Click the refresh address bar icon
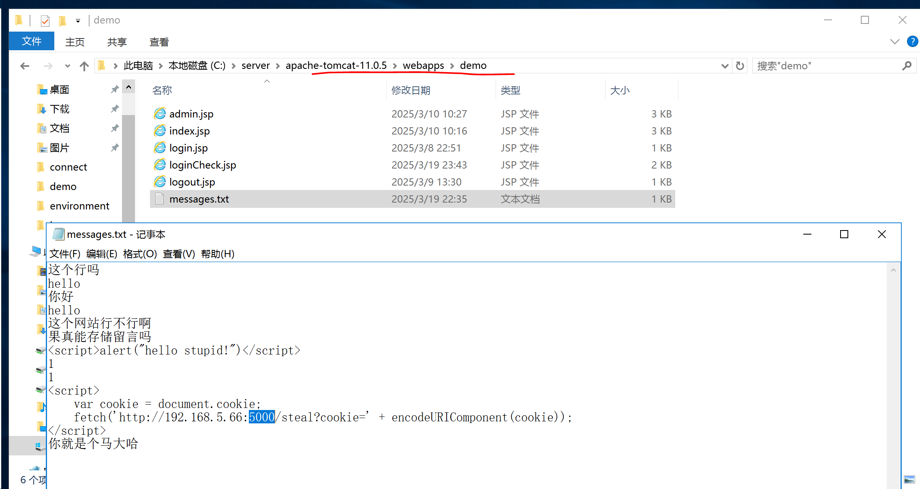 740,66
